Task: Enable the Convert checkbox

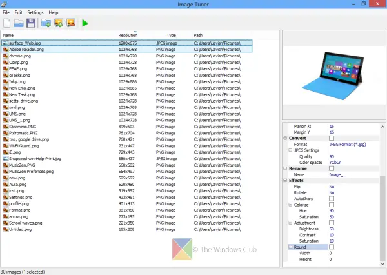Action: tap(332, 138)
